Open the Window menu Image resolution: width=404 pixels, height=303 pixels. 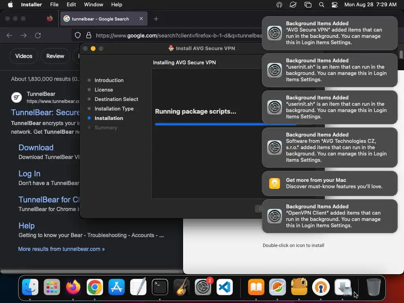click(x=94, y=4)
